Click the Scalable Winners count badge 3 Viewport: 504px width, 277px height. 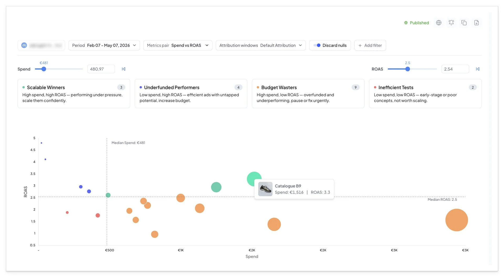pyautogui.click(x=121, y=87)
